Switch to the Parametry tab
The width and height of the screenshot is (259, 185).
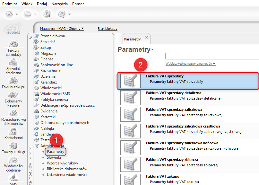pyautogui.click(x=132, y=39)
